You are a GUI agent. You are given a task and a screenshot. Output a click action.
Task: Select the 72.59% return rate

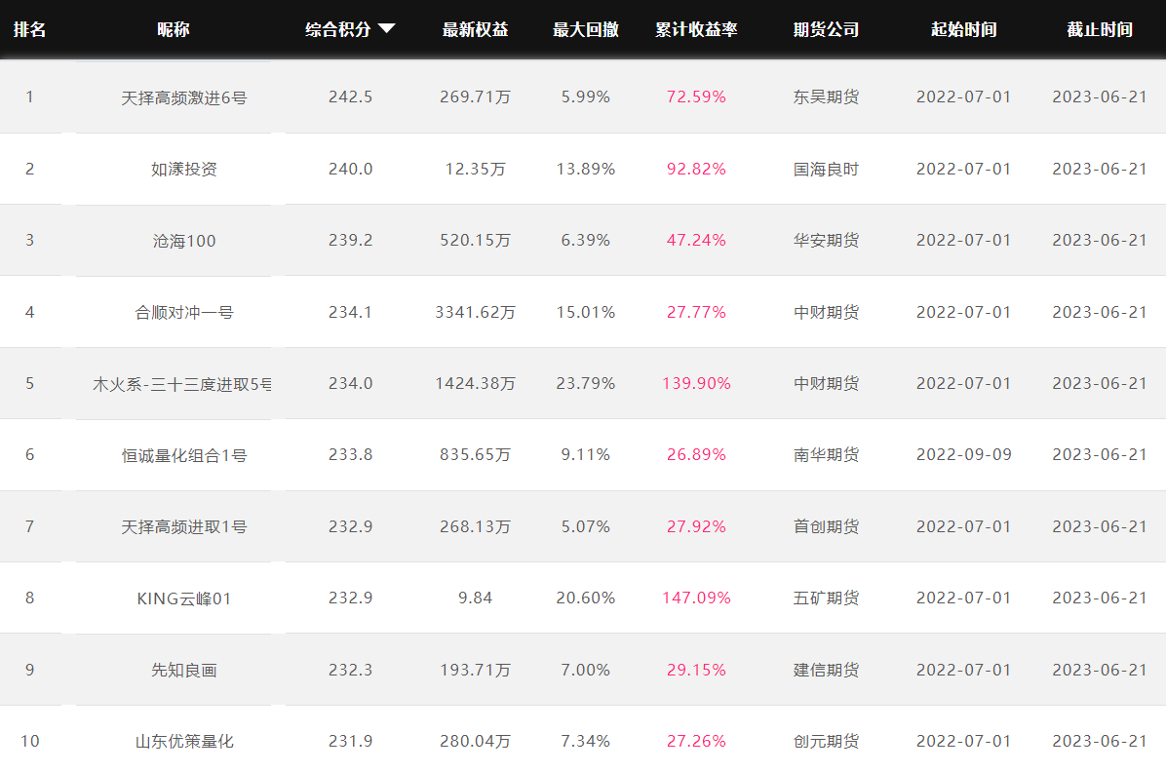click(x=696, y=96)
